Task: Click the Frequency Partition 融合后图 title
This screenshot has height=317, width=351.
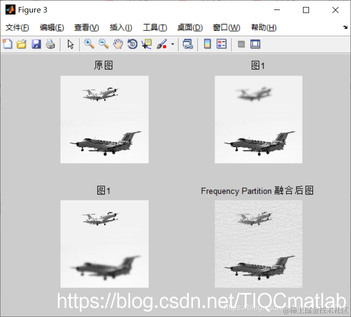Action: click(x=257, y=190)
